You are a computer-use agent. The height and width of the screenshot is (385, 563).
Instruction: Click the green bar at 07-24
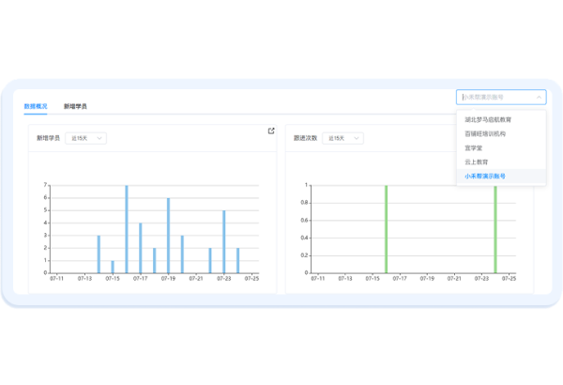tap(495, 229)
